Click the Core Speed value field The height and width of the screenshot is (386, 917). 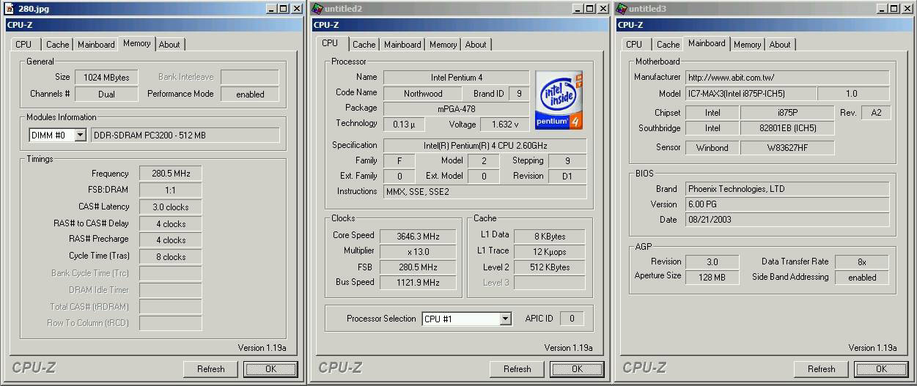(418, 236)
